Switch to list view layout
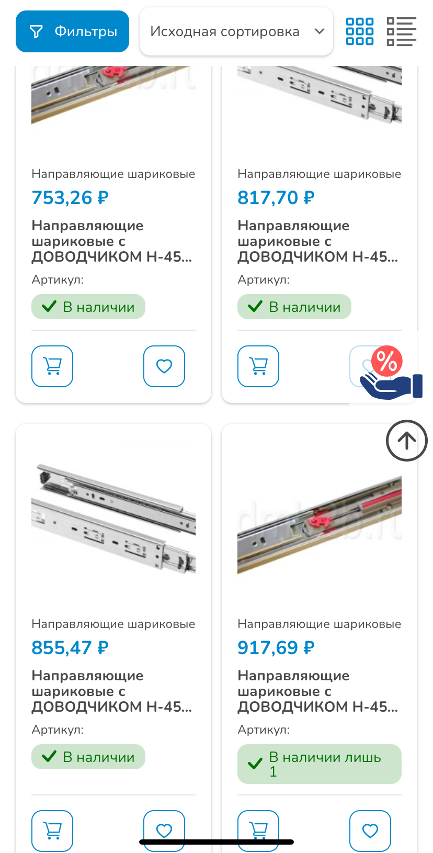The height and width of the screenshot is (853, 433). click(402, 31)
